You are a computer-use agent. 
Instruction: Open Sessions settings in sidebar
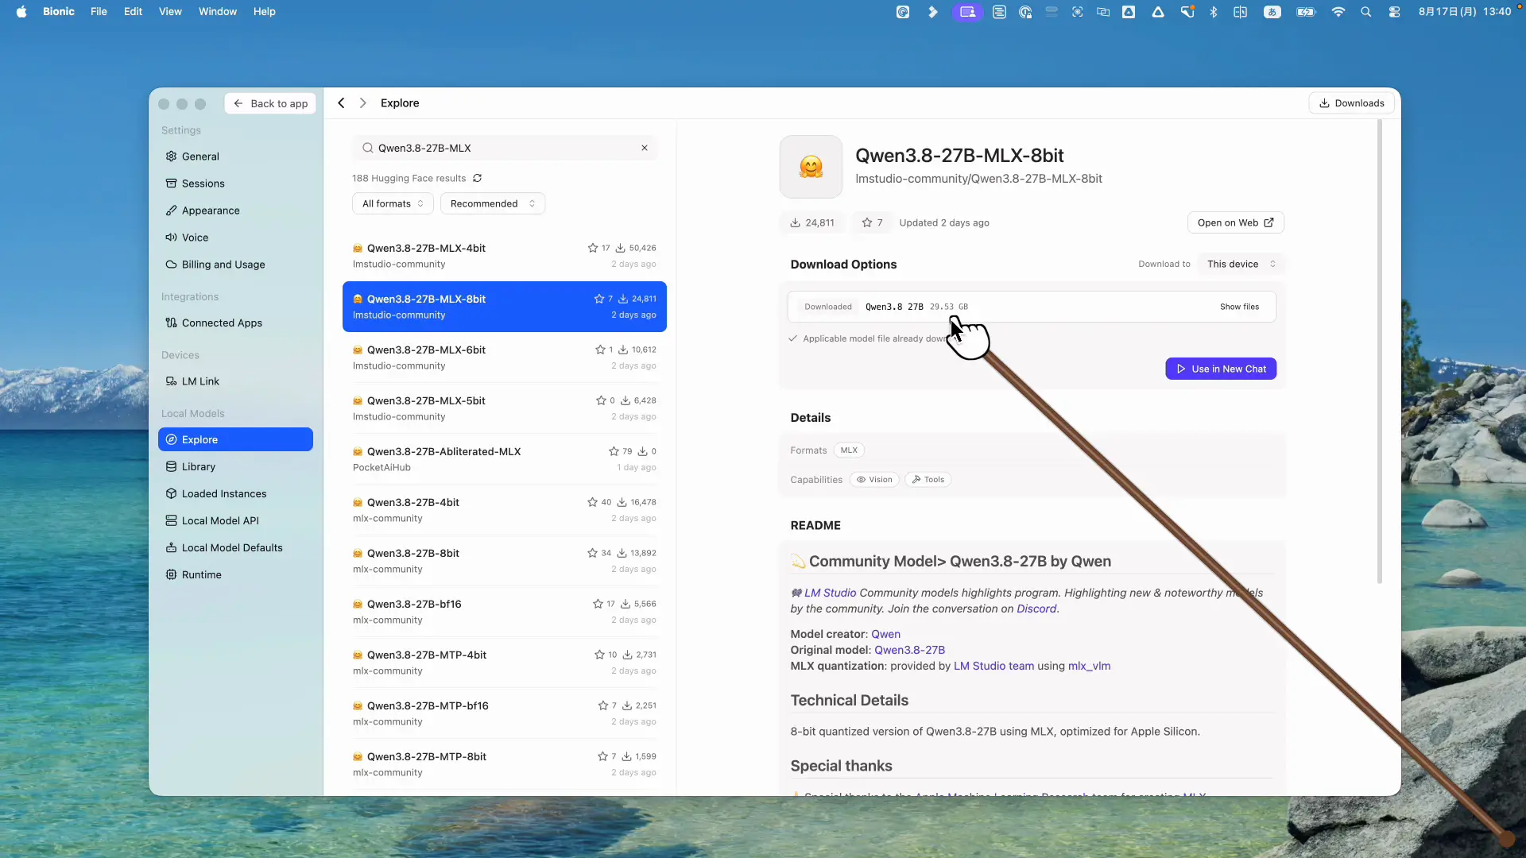point(235,184)
